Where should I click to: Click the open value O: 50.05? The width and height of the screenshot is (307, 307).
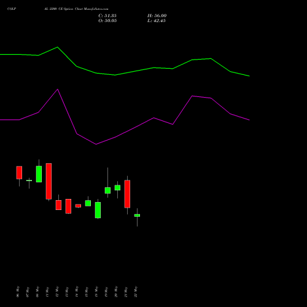107,21
